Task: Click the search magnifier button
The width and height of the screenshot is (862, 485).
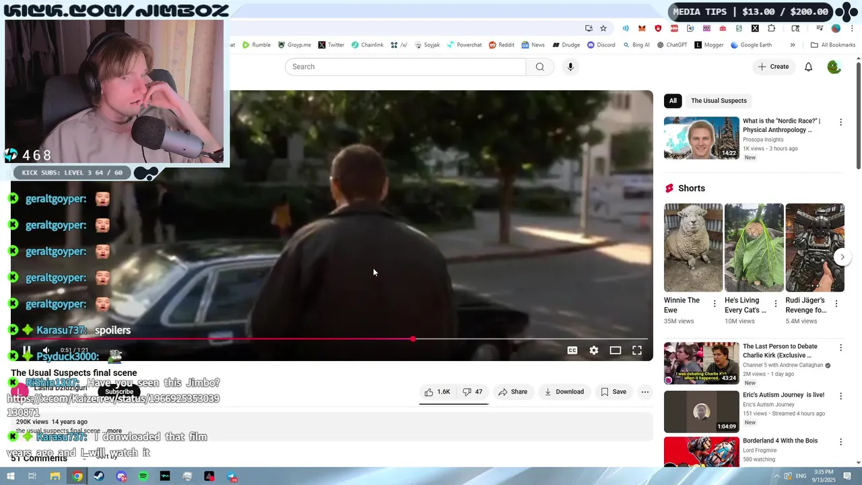Action: tap(539, 67)
